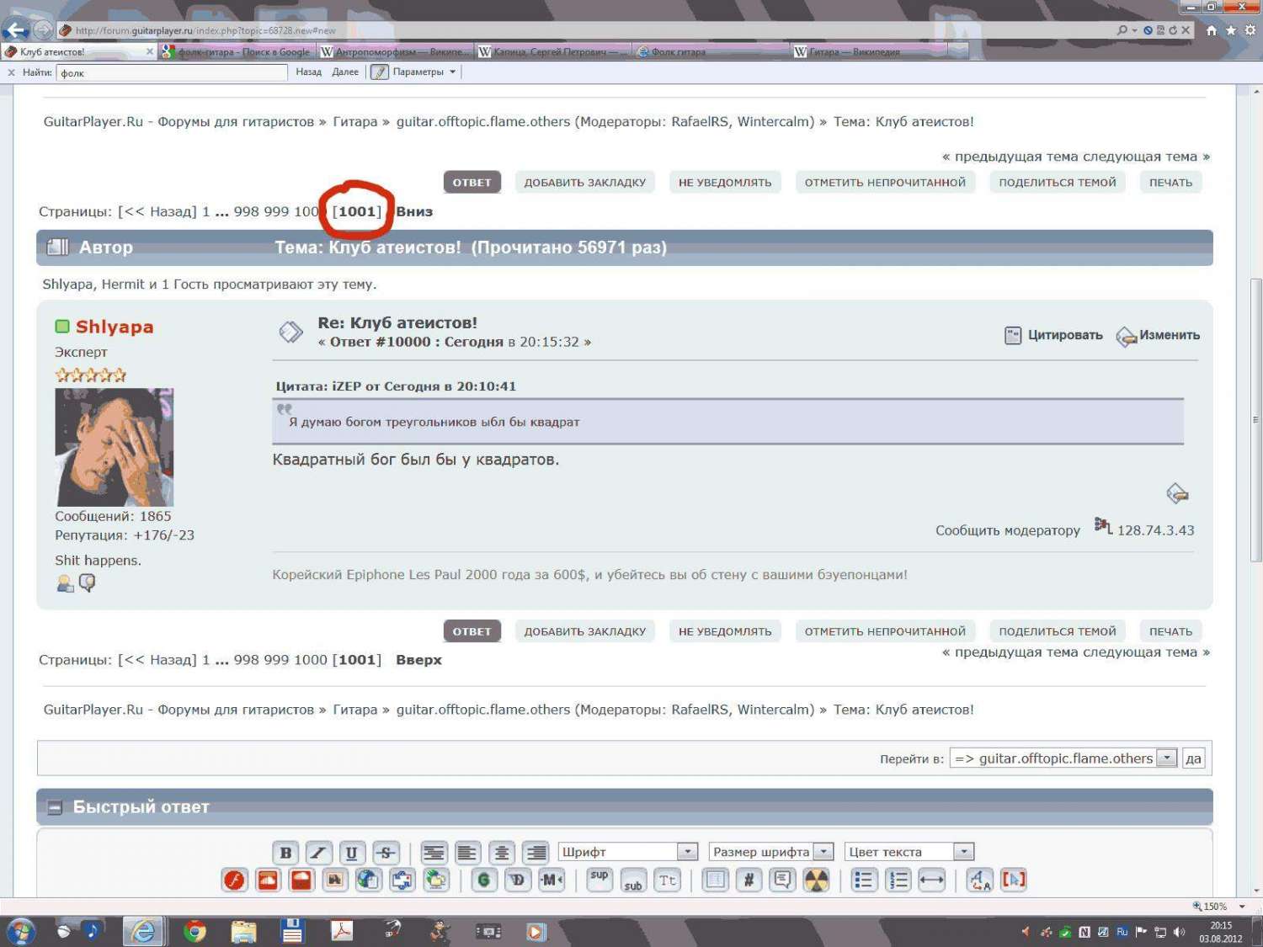This screenshot has width=1263, height=947.
Task: Go to page 999 in top pagination
Action: pyautogui.click(x=276, y=211)
